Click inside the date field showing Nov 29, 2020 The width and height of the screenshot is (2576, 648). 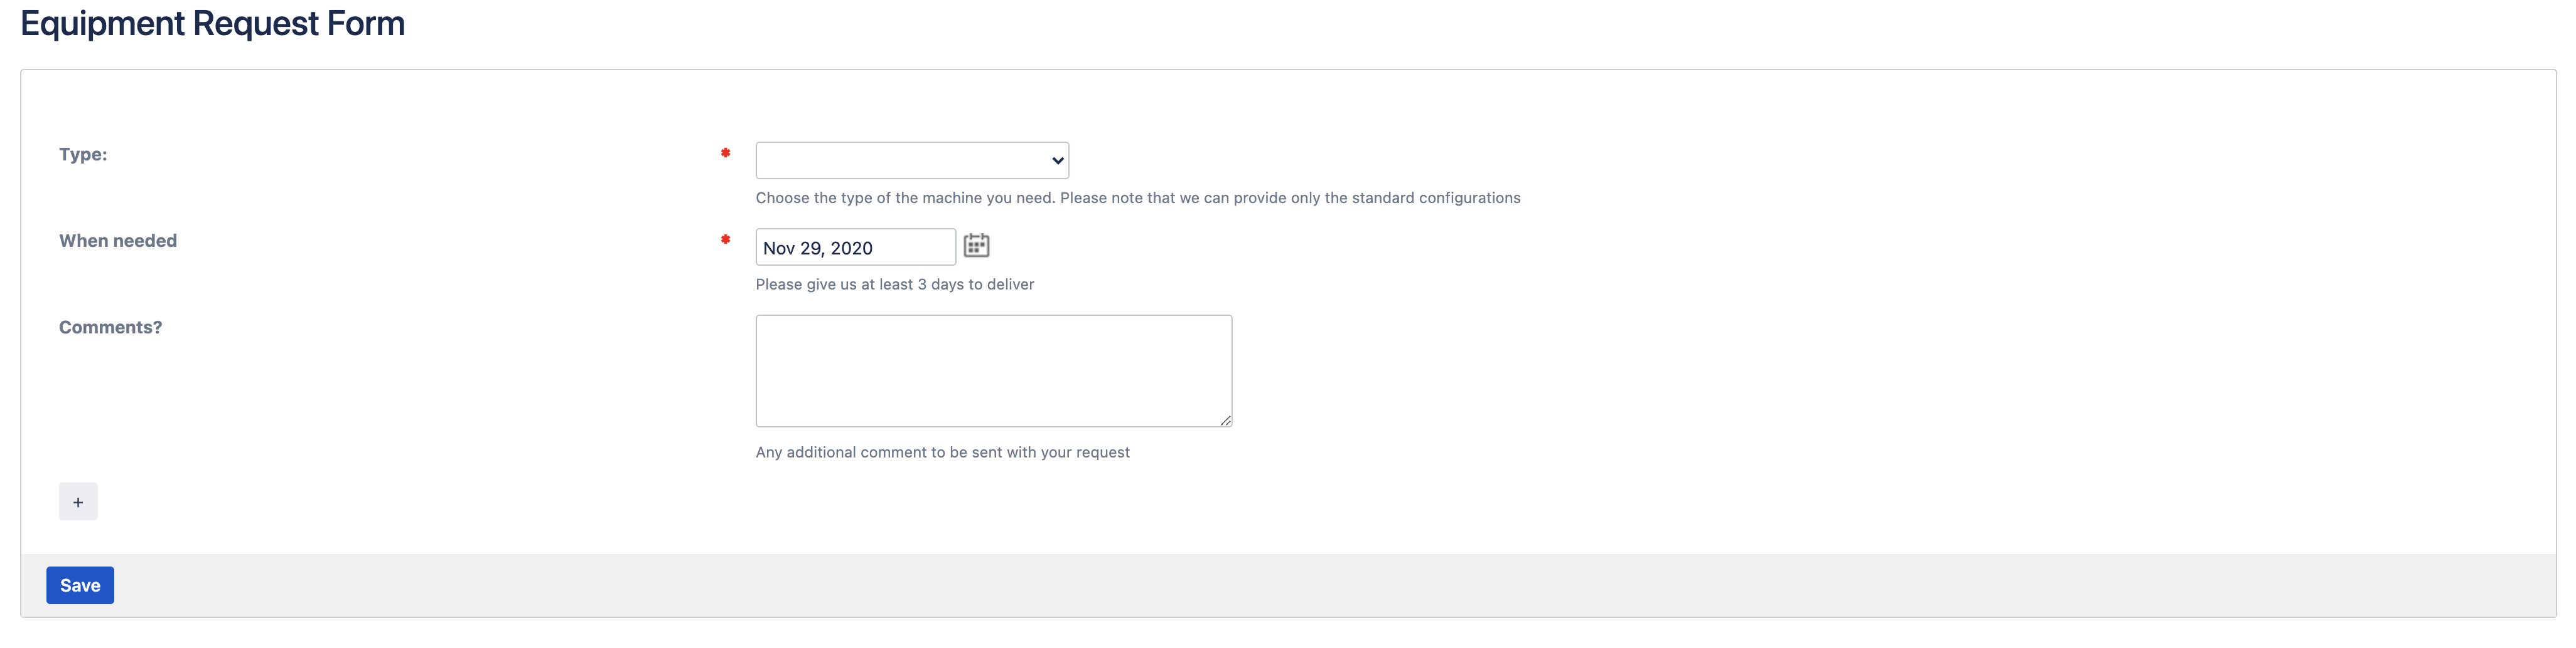855,247
